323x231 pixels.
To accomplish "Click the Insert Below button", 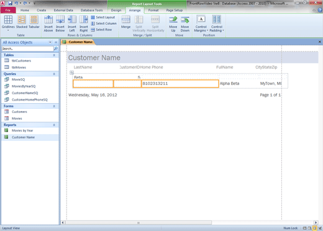I will (60, 24).
